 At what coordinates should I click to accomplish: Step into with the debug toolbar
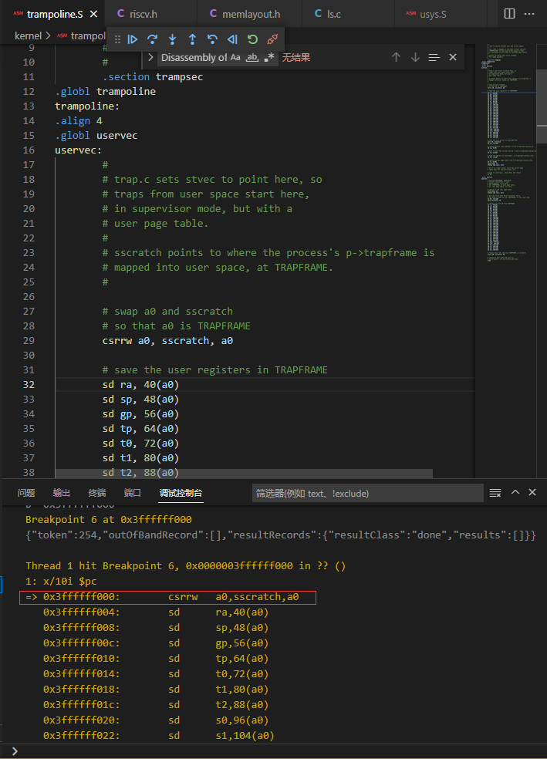[x=172, y=39]
